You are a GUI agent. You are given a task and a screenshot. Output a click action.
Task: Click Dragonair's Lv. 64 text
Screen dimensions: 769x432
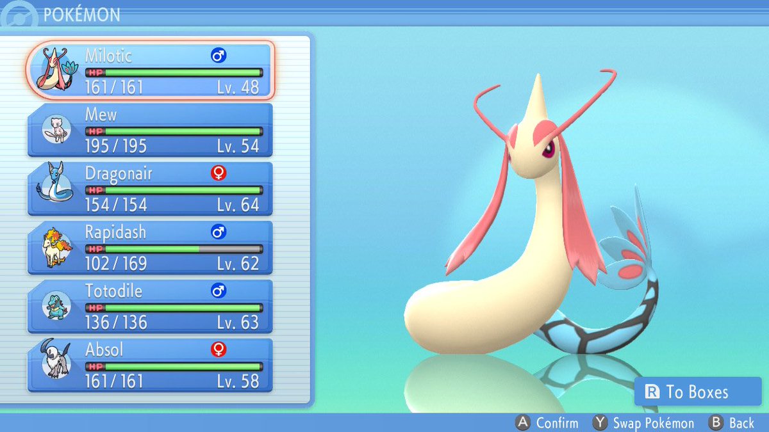(238, 205)
